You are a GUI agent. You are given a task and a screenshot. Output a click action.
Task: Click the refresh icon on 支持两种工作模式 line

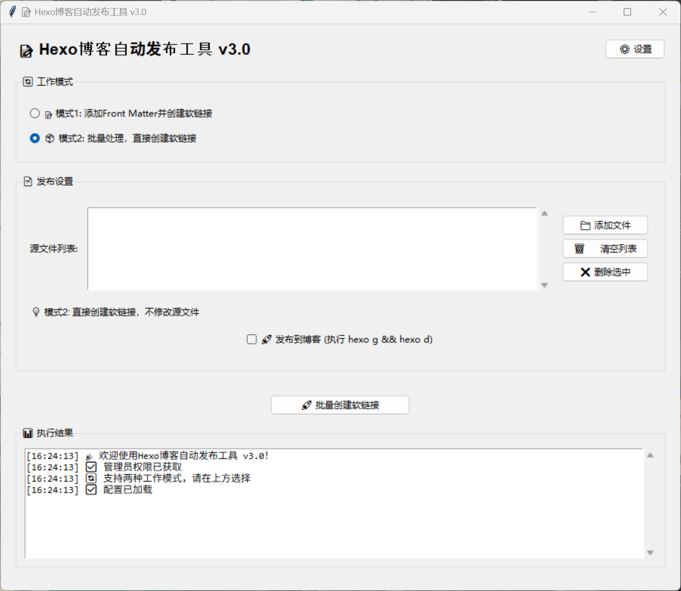(91, 478)
